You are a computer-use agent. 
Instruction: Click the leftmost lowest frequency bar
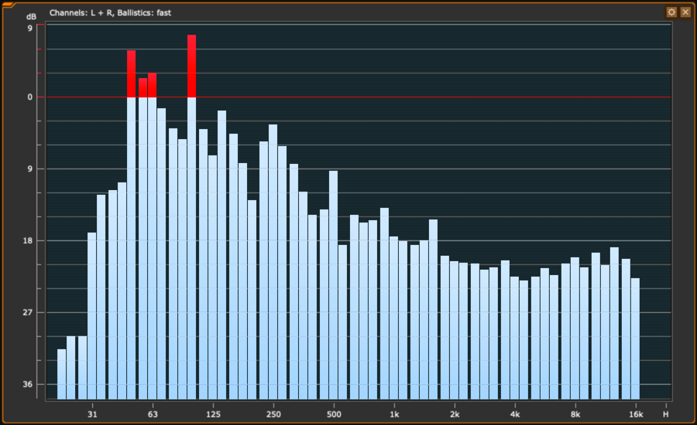click(x=61, y=374)
